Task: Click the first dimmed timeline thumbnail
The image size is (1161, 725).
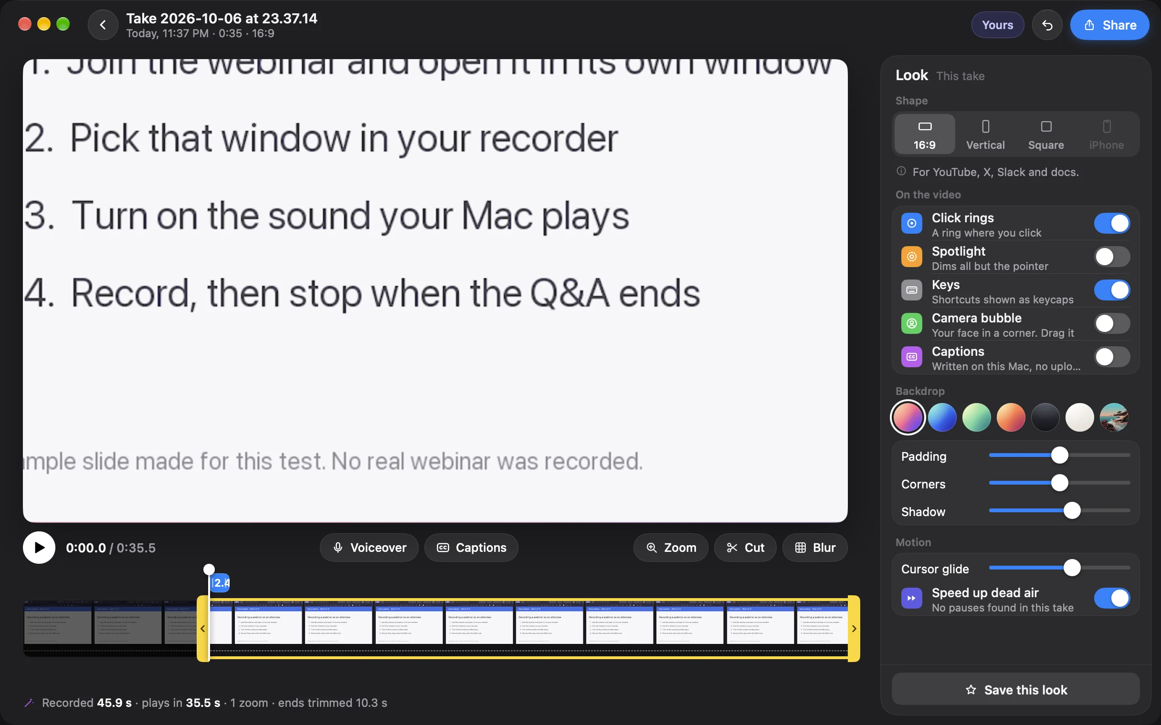Action: click(58, 622)
